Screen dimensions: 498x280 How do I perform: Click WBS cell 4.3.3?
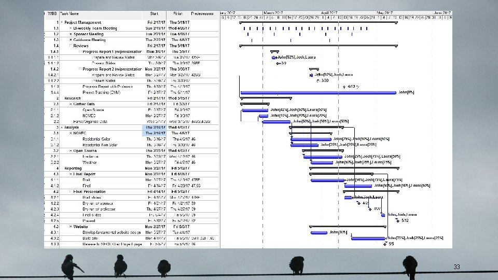pos(54,244)
